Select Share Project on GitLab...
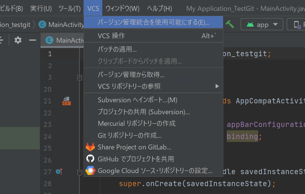The height and width of the screenshot is (194, 305). pyautogui.click(x=153, y=147)
